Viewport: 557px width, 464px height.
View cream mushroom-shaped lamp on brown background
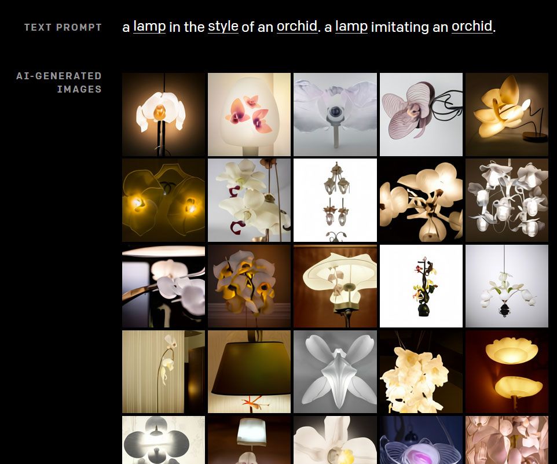(x=335, y=286)
